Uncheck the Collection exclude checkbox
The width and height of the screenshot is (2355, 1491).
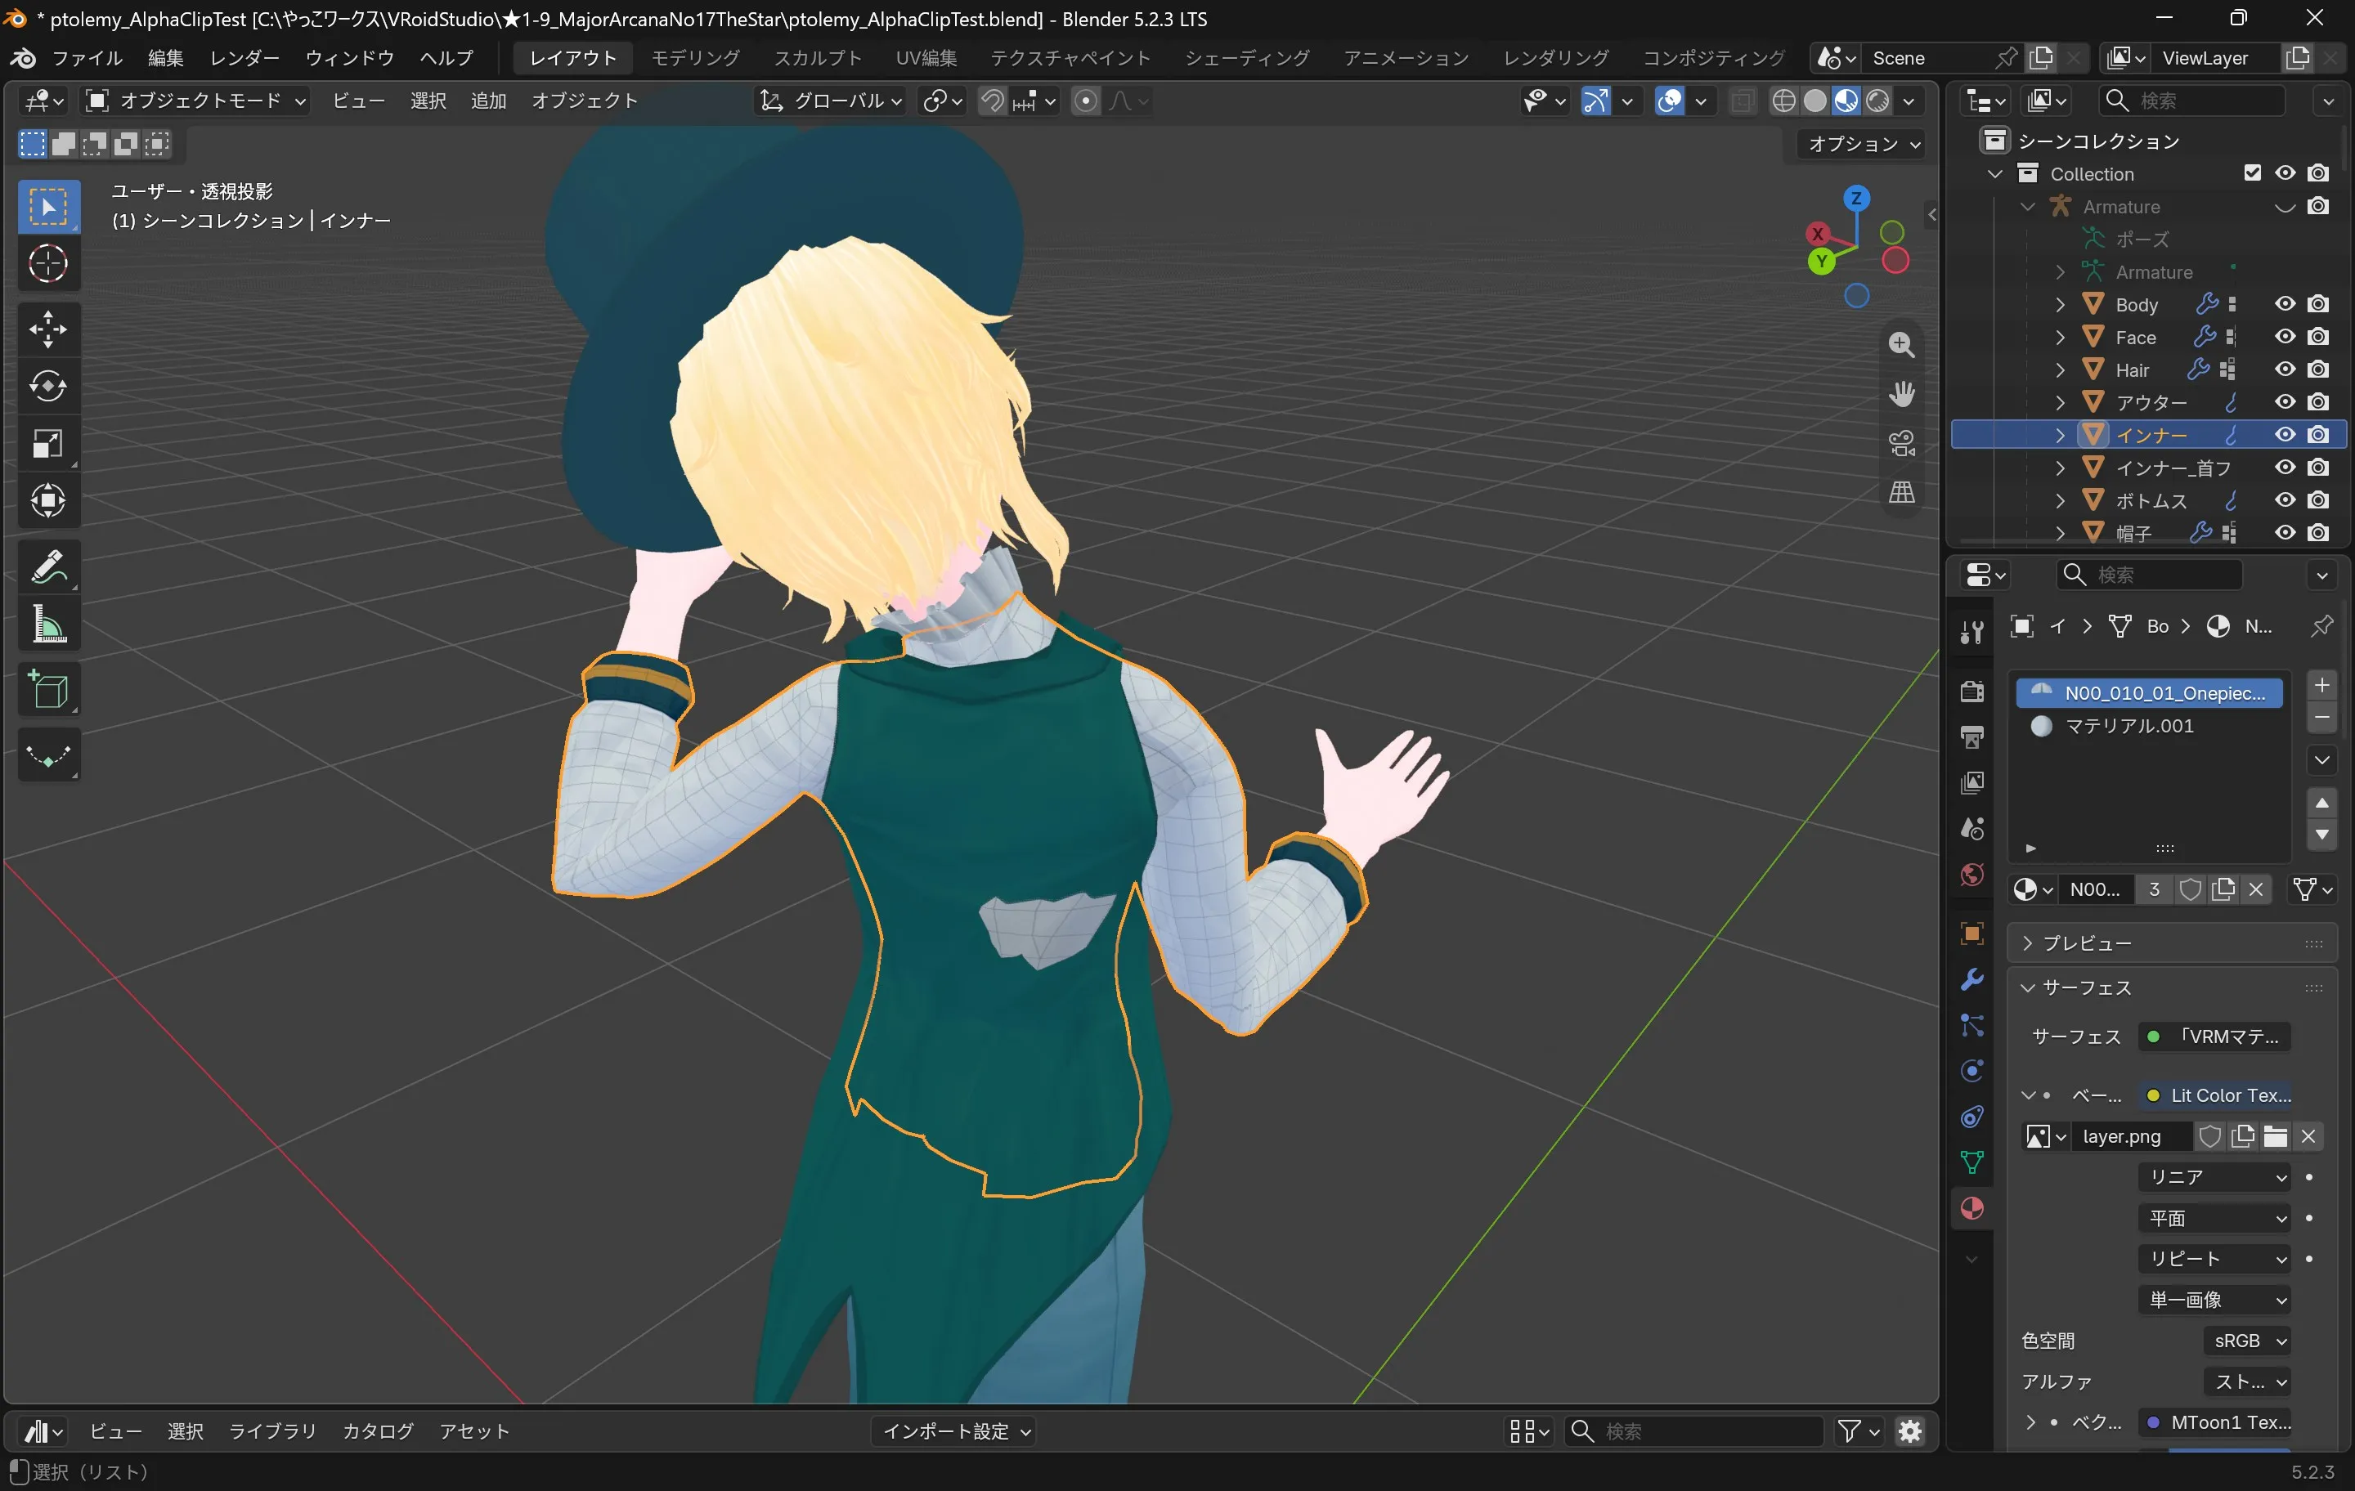2252,173
